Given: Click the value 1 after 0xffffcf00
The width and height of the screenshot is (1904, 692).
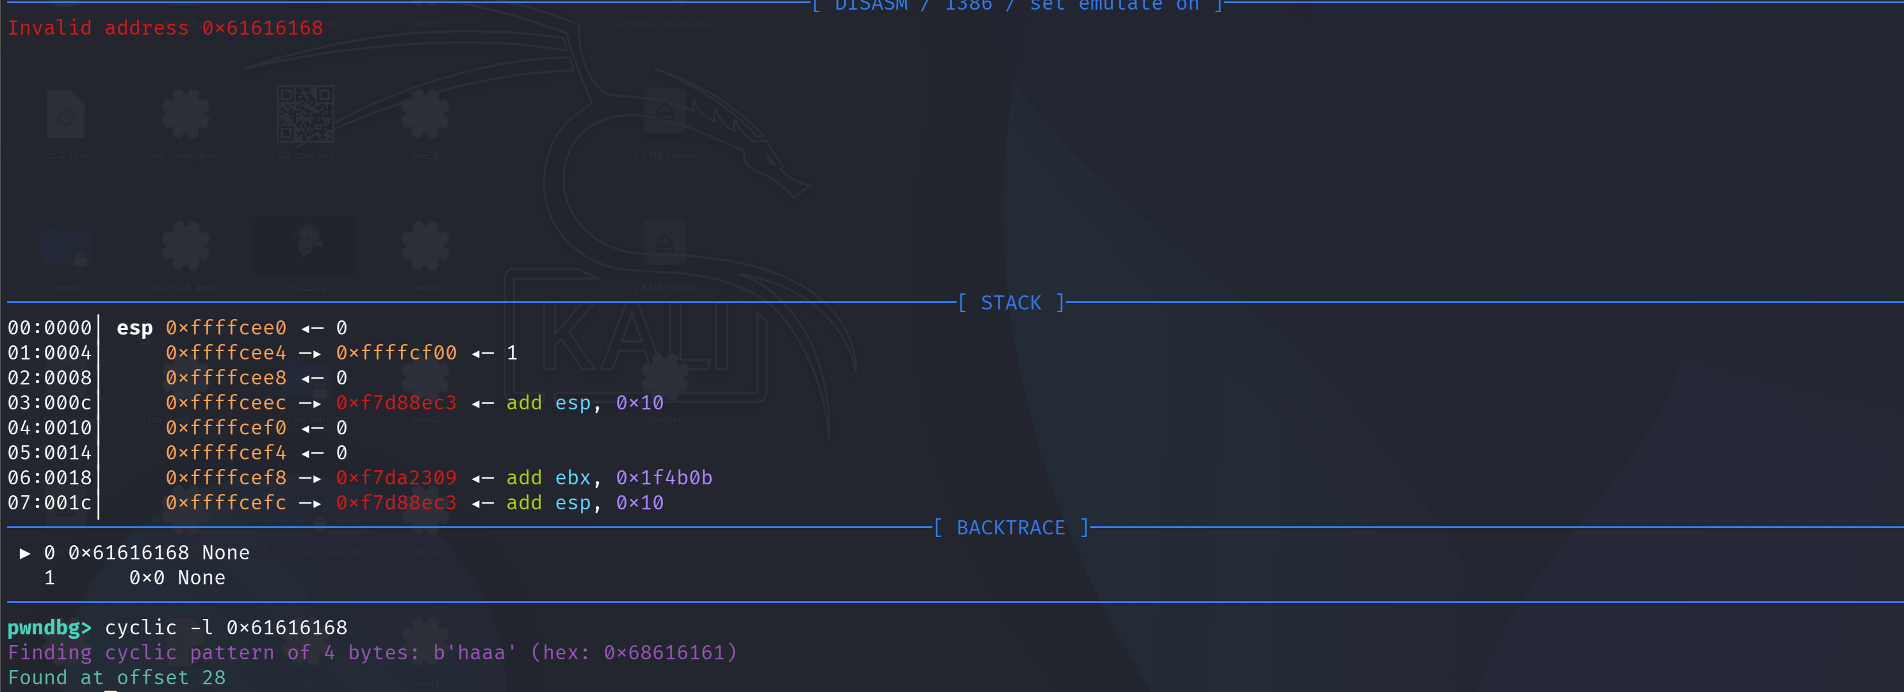Looking at the screenshot, I should tap(511, 352).
